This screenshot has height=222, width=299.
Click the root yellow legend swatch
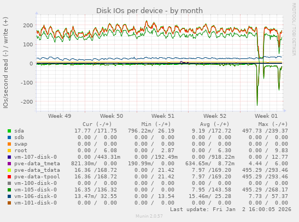(9, 151)
